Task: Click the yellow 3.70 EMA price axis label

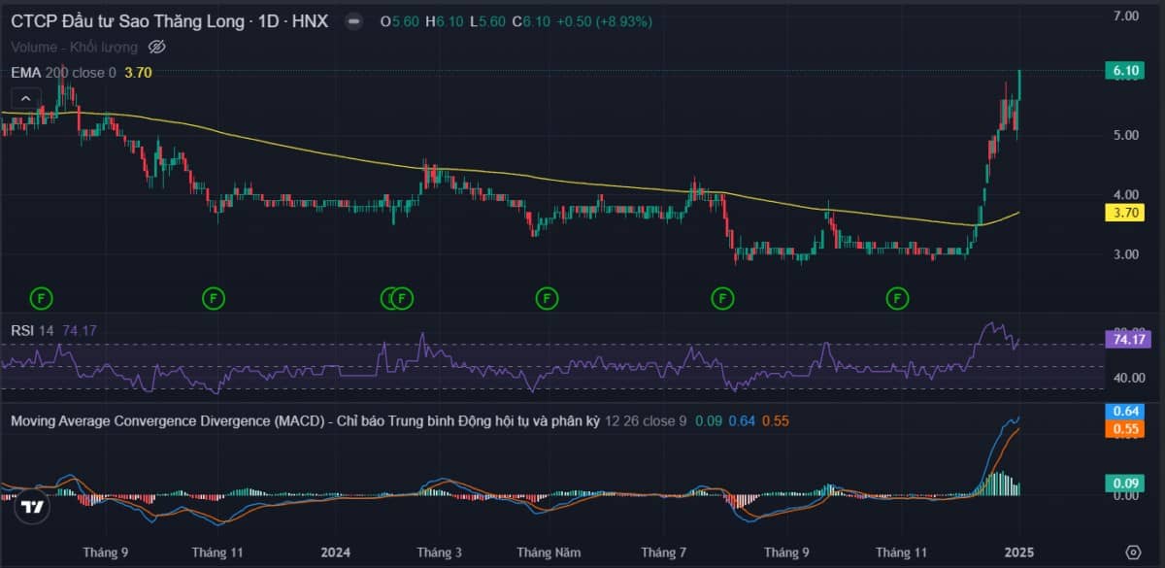Action: (1126, 213)
